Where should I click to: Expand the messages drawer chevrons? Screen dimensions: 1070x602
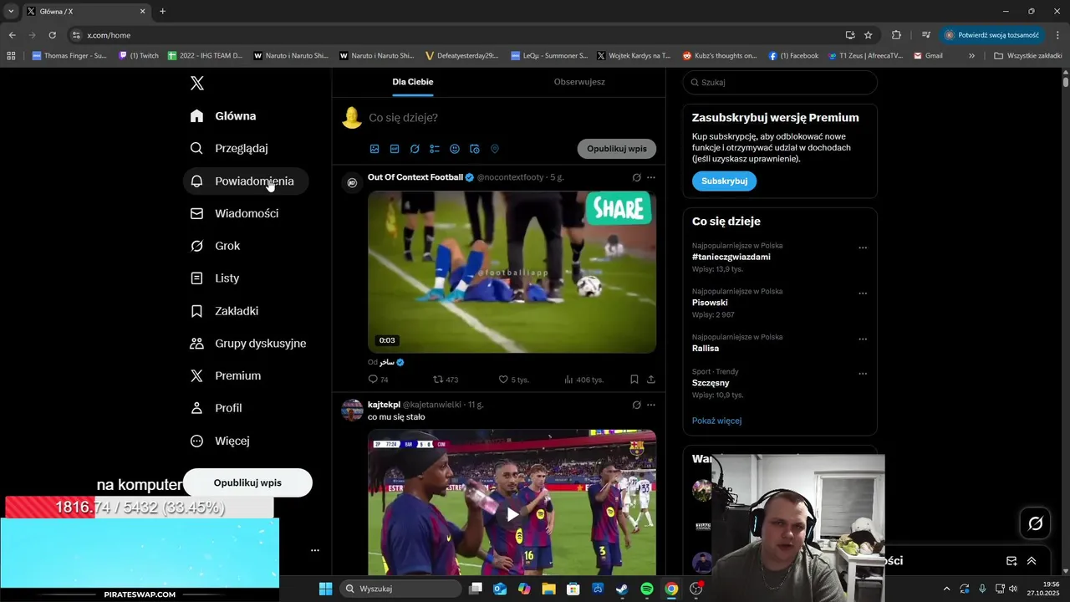1032,561
